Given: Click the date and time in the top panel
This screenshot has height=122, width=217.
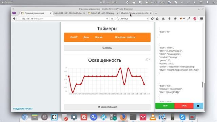Looking at the screenshot, I should (108, 2).
